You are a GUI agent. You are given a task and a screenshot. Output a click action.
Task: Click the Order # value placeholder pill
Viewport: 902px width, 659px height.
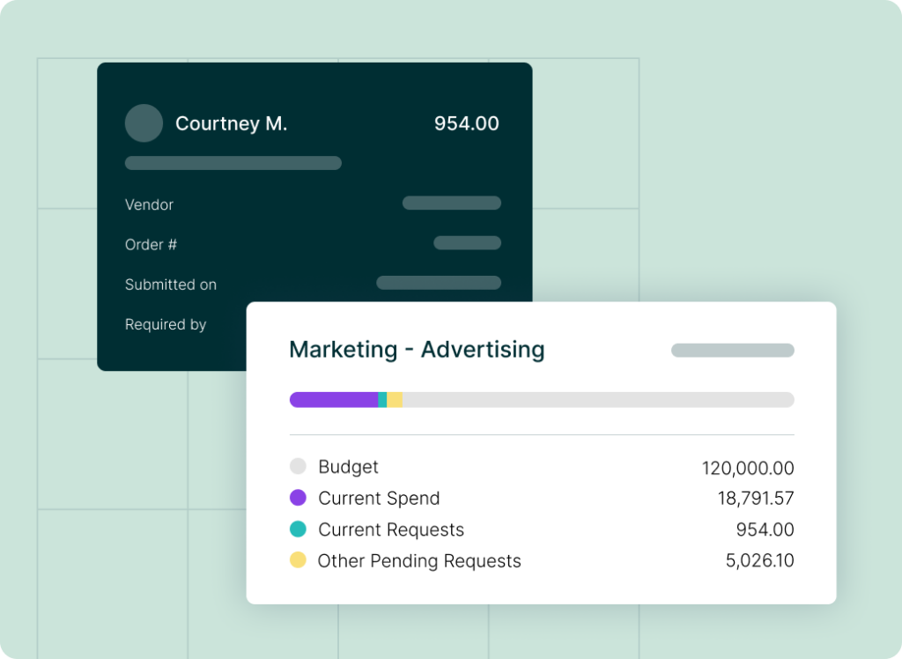[x=468, y=243]
